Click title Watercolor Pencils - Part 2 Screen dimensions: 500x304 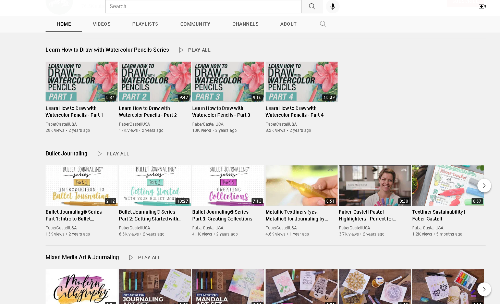(x=148, y=112)
